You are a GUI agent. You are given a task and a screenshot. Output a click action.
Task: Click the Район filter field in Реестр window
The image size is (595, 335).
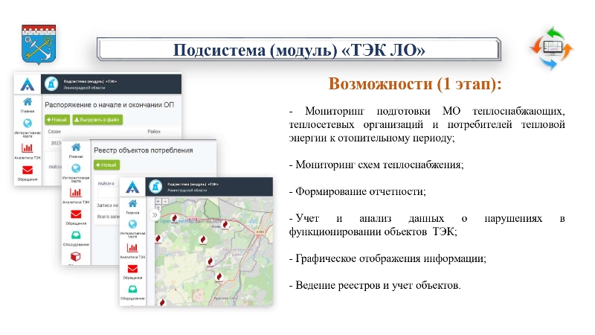tap(108, 192)
